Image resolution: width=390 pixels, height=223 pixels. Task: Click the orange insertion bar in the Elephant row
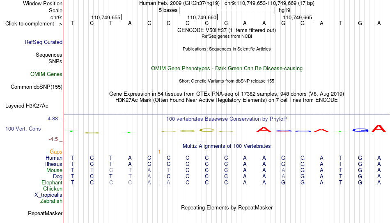click(160, 182)
